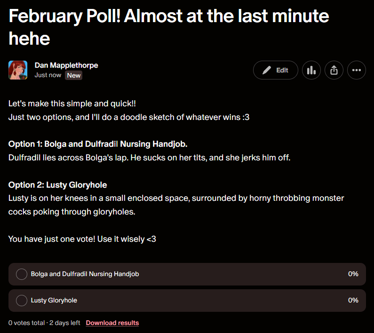Image resolution: width=374 pixels, height=333 pixels.
Task: Select the first poll option radio button
Action: [22, 274]
